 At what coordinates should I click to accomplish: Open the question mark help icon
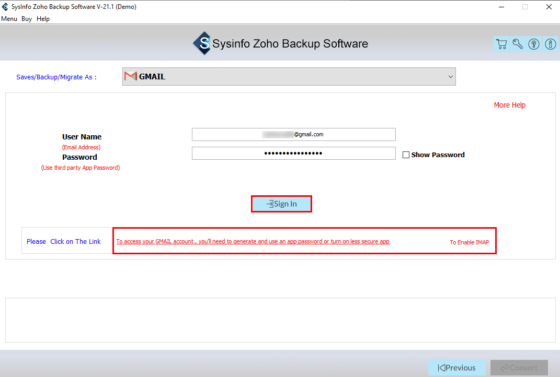tap(534, 44)
